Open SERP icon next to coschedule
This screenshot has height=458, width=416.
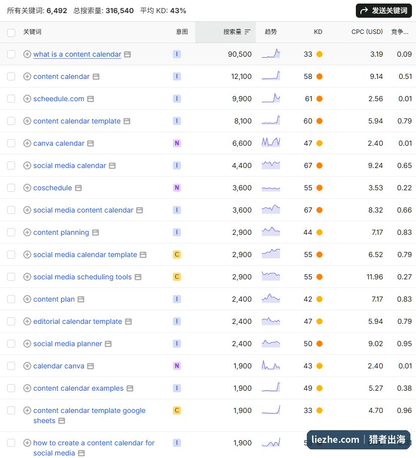coord(78,188)
